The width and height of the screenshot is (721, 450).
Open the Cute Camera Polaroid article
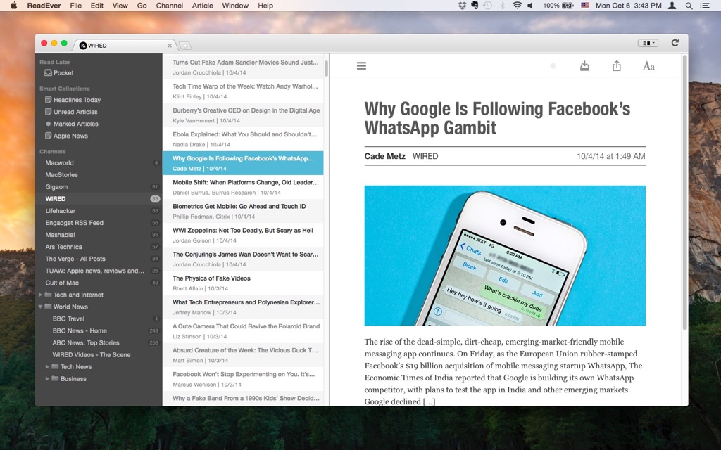coord(243,330)
